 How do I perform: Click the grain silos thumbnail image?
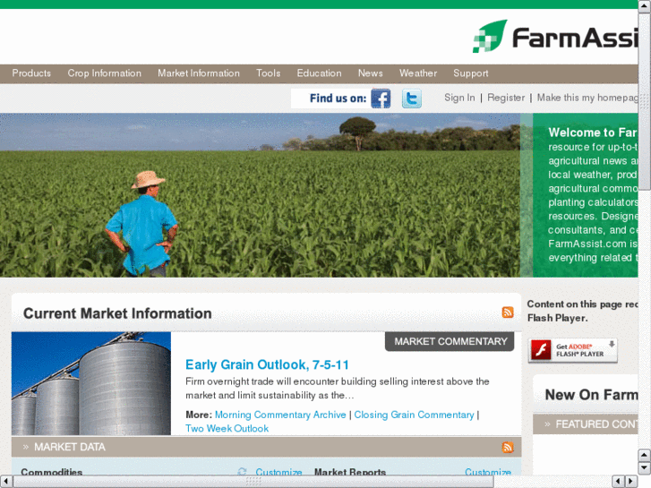(x=91, y=383)
